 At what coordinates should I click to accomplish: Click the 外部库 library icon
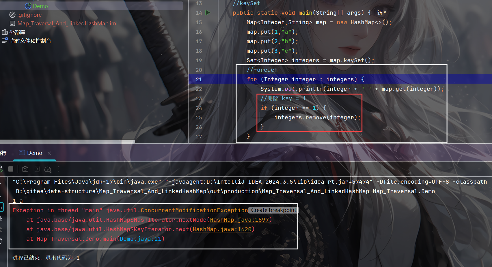(x=5, y=32)
